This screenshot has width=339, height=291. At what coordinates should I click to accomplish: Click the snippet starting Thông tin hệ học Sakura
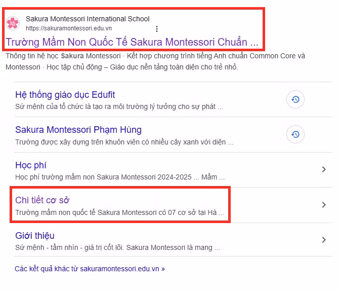(155, 61)
